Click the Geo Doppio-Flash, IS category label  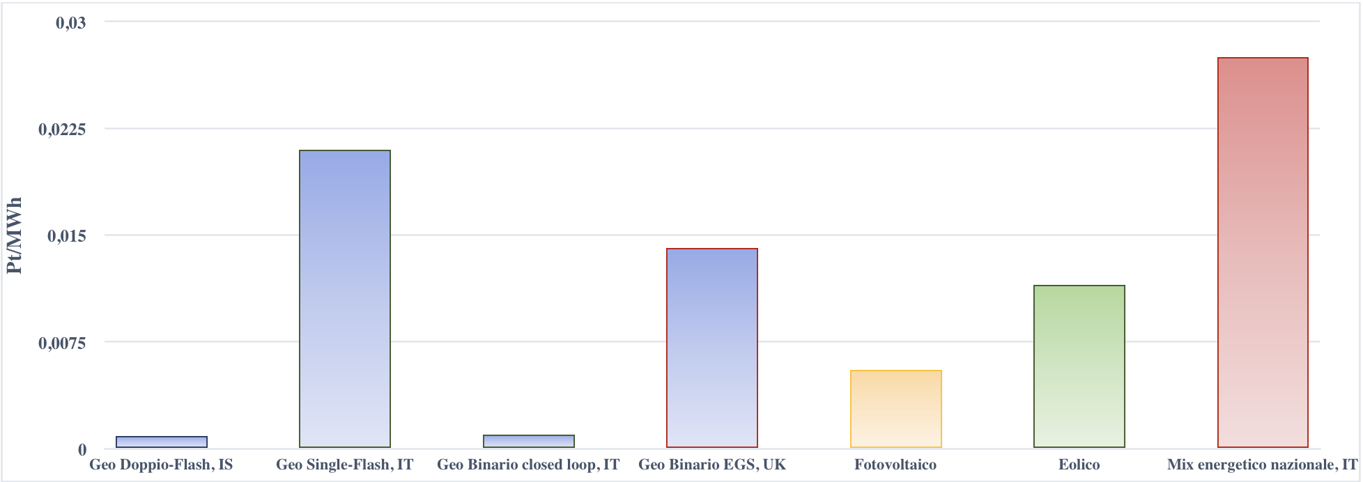point(161,465)
